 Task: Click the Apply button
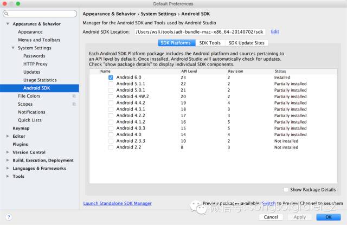[x=300, y=217]
